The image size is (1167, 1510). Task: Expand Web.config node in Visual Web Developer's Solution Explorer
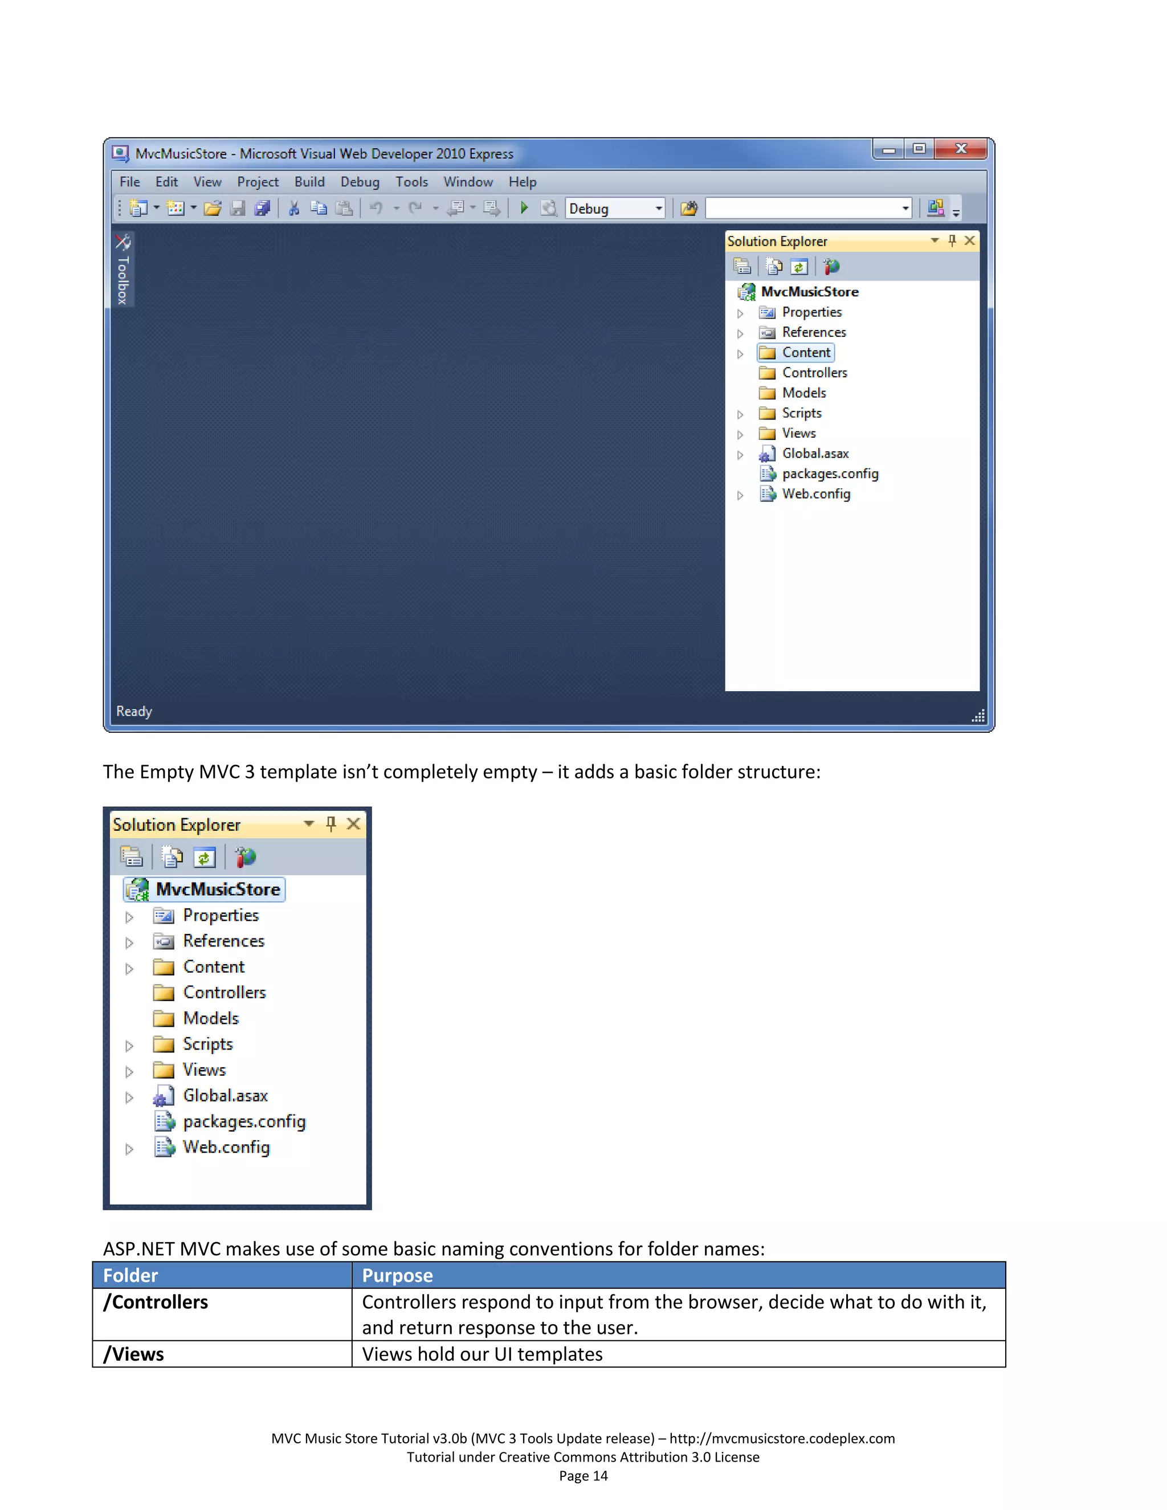740,495
